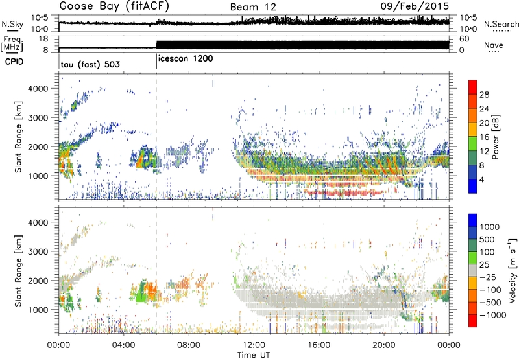Click 'Slant Range [km]' label of velocity panel
Screen dimensions: 519x359
[18, 270]
